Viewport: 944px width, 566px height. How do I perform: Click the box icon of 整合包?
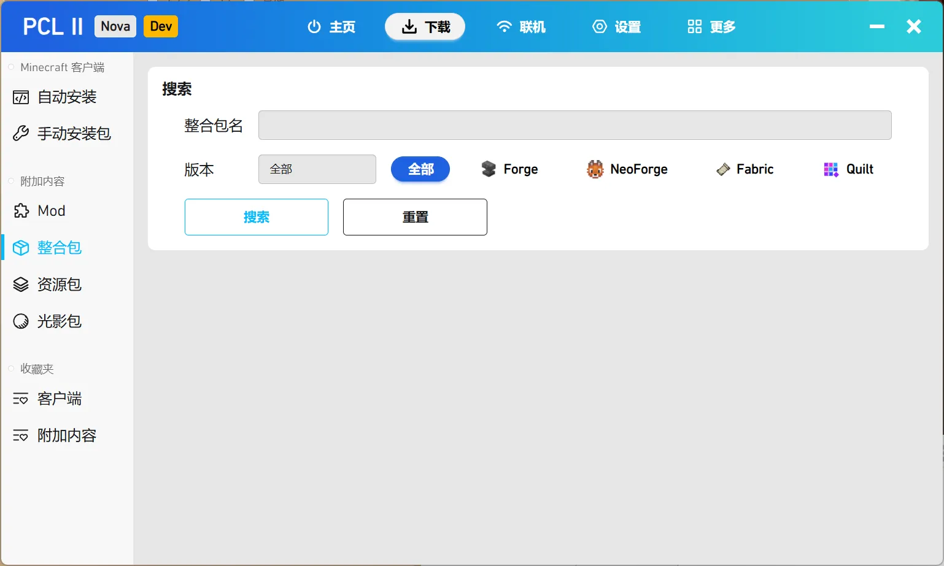coord(21,248)
